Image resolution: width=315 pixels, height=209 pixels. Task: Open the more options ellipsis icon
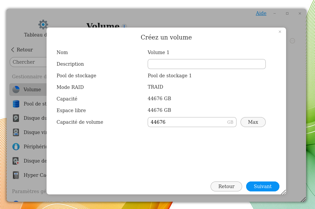(x=292, y=41)
